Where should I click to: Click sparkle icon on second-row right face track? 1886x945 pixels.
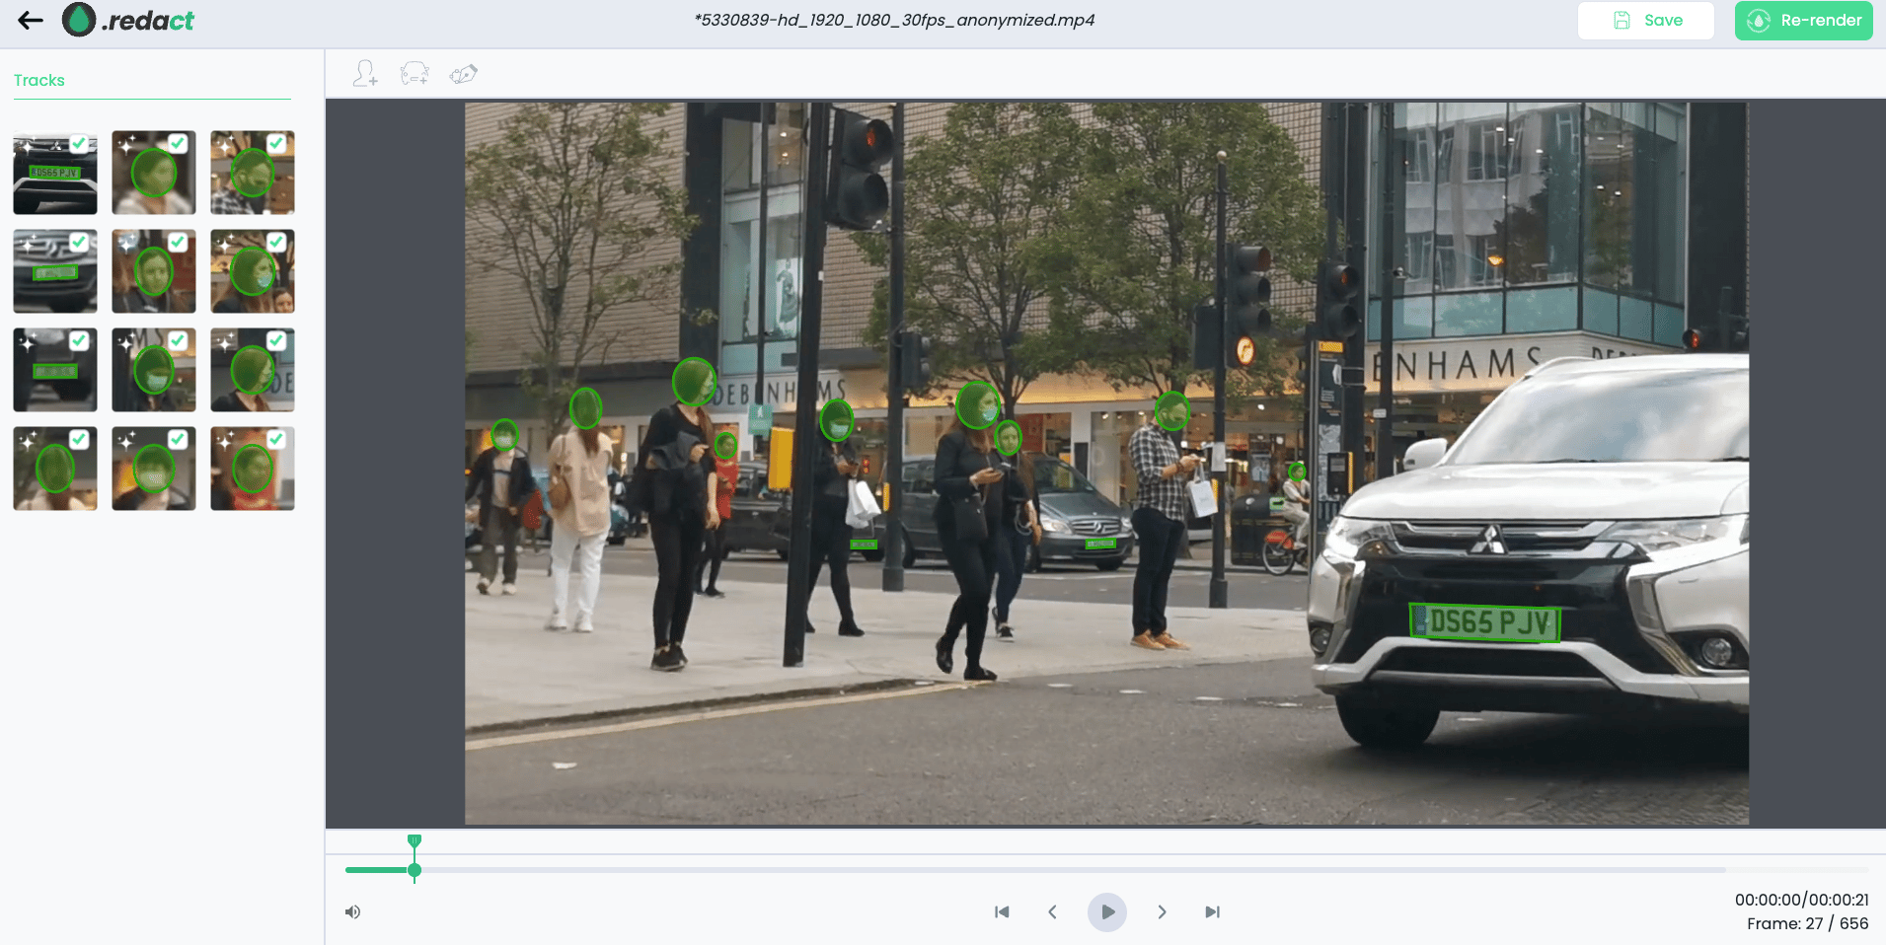tap(224, 244)
